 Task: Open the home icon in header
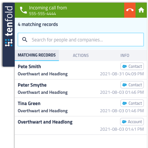141,10
